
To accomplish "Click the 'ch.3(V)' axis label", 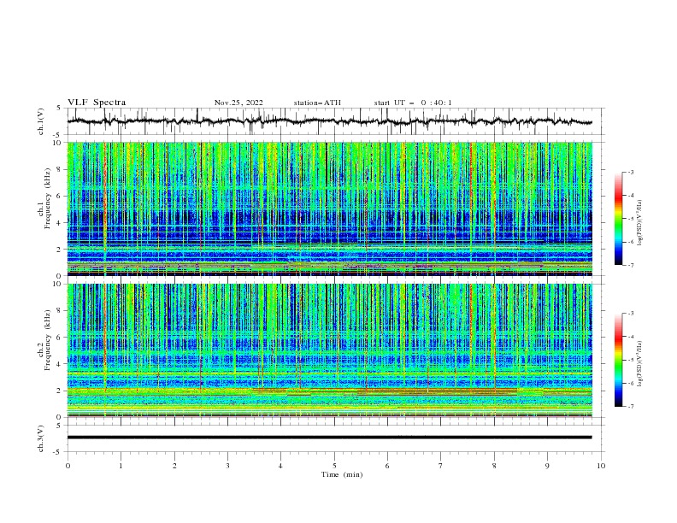I will [41, 438].
